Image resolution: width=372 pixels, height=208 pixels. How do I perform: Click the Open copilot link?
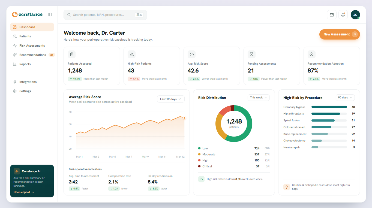(24, 192)
